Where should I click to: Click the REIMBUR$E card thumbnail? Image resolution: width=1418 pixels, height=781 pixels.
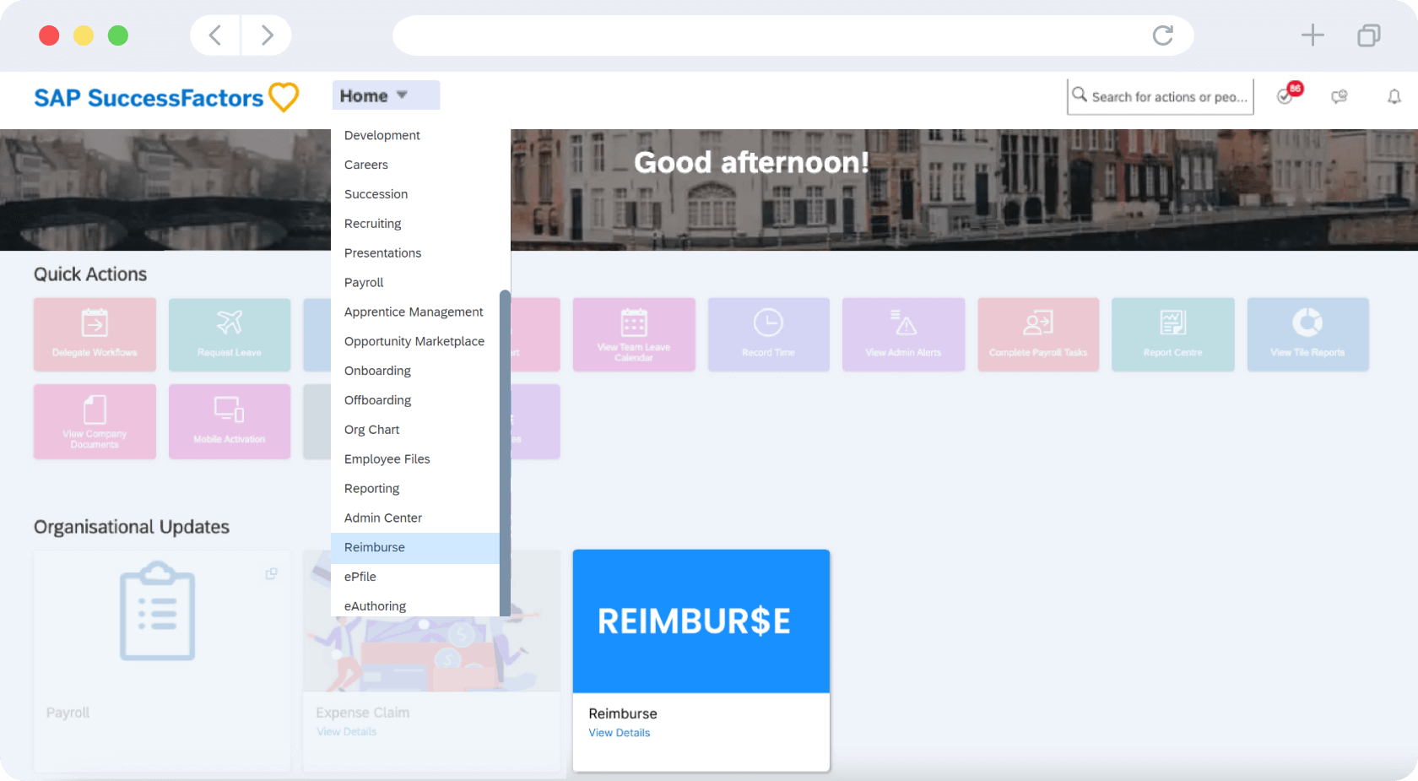[x=701, y=621]
